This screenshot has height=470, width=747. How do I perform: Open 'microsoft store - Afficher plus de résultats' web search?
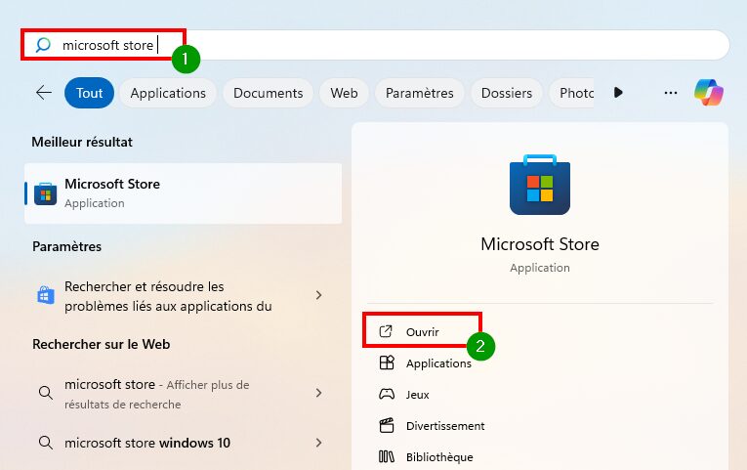point(183,394)
